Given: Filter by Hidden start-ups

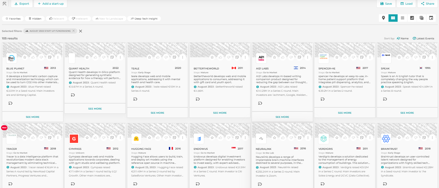Looking at the screenshot, I should coord(35,19).
